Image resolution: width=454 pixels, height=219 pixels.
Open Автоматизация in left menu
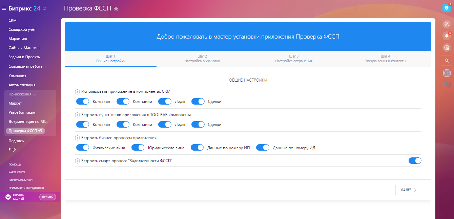tap(22, 85)
